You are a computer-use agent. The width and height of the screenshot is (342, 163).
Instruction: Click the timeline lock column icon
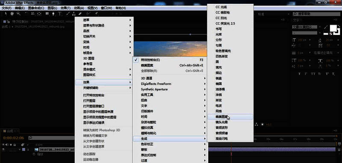(15, 145)
